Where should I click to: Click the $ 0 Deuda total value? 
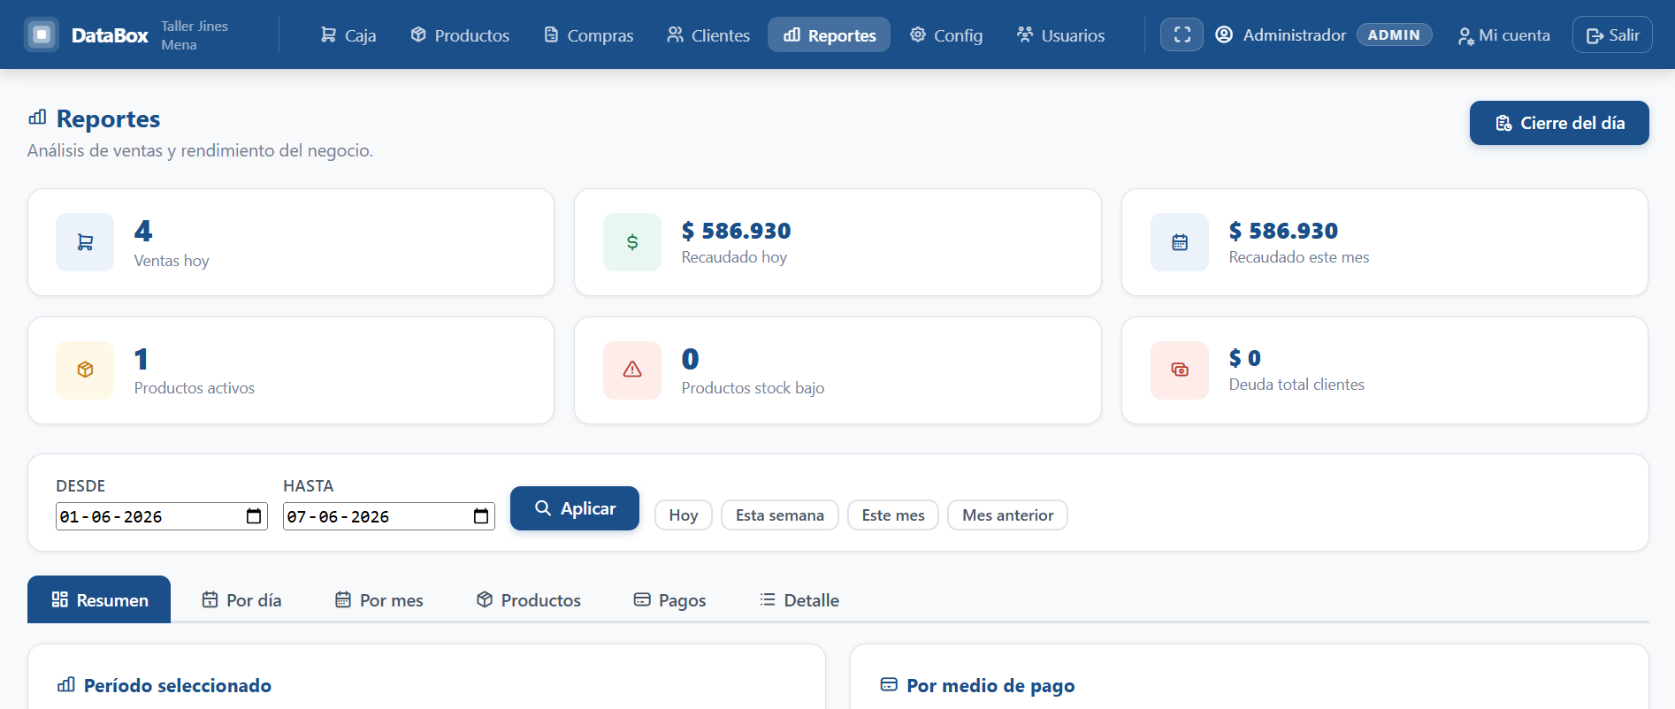[x=1244, y=358]
